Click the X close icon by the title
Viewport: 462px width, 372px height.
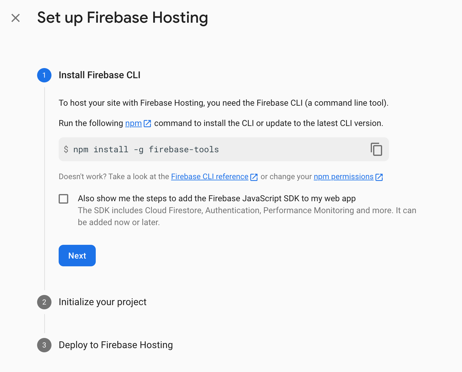tap(16, 18)
